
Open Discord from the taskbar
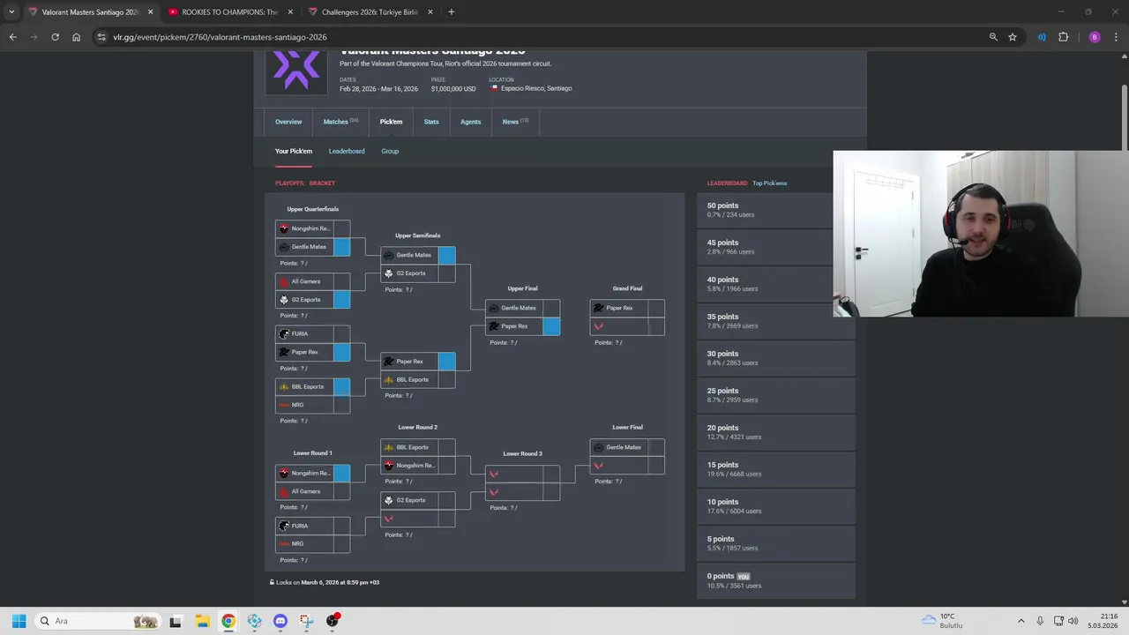click(x=280, y=621)
